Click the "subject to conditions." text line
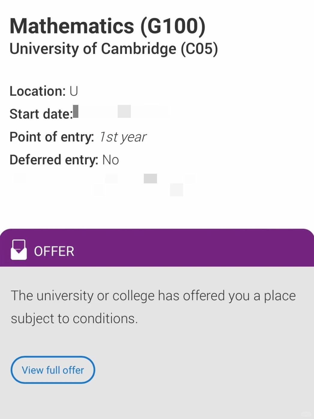The height and width of the screenshot is (419, 314). 74,319
